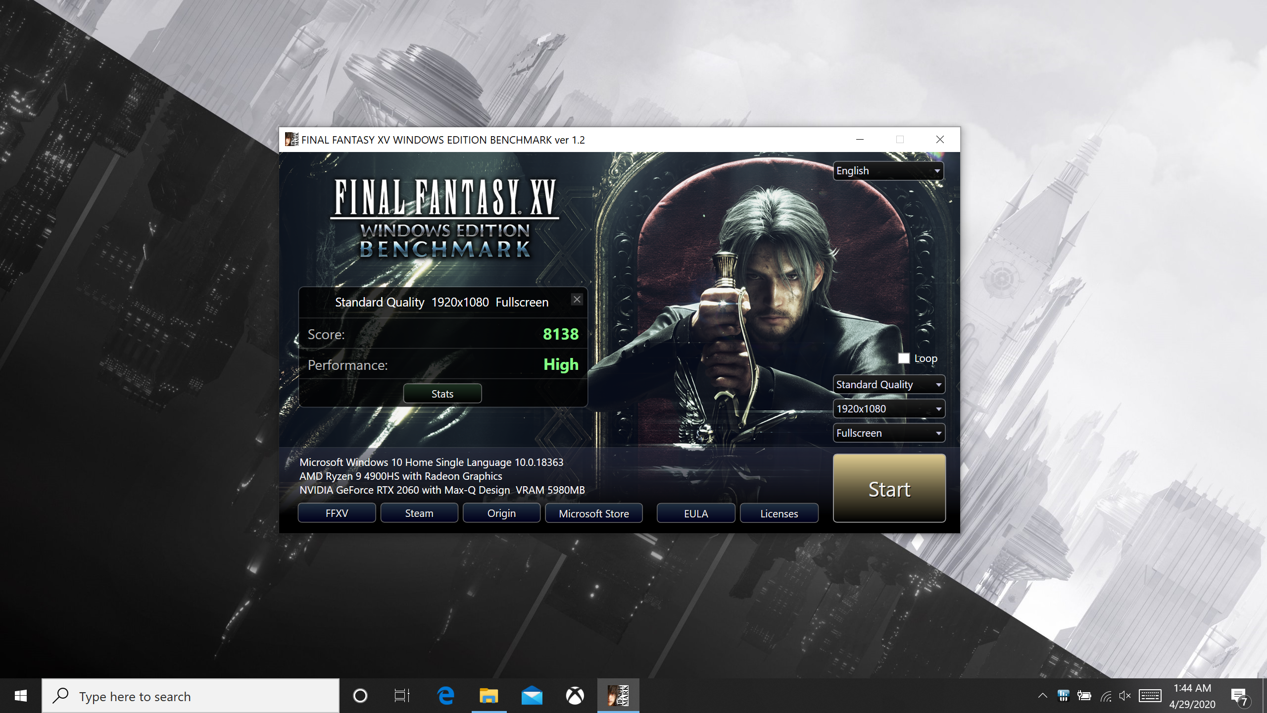This screenshot has height=713, width=1267.
Task: Open the Microsoft Store button
Action: (594, 513)
